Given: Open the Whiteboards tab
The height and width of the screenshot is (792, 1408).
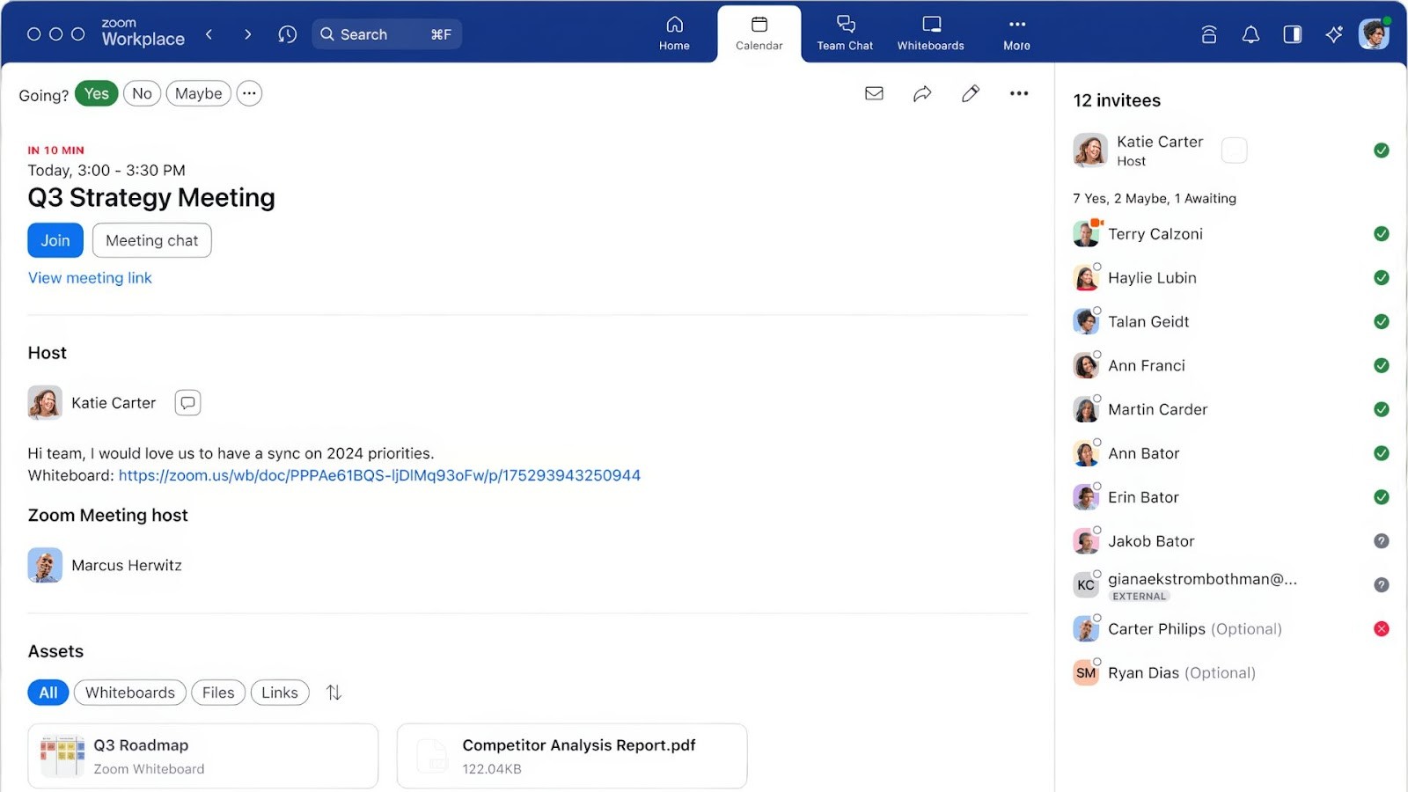Looking at the screenshot, I should coord(930,33).
